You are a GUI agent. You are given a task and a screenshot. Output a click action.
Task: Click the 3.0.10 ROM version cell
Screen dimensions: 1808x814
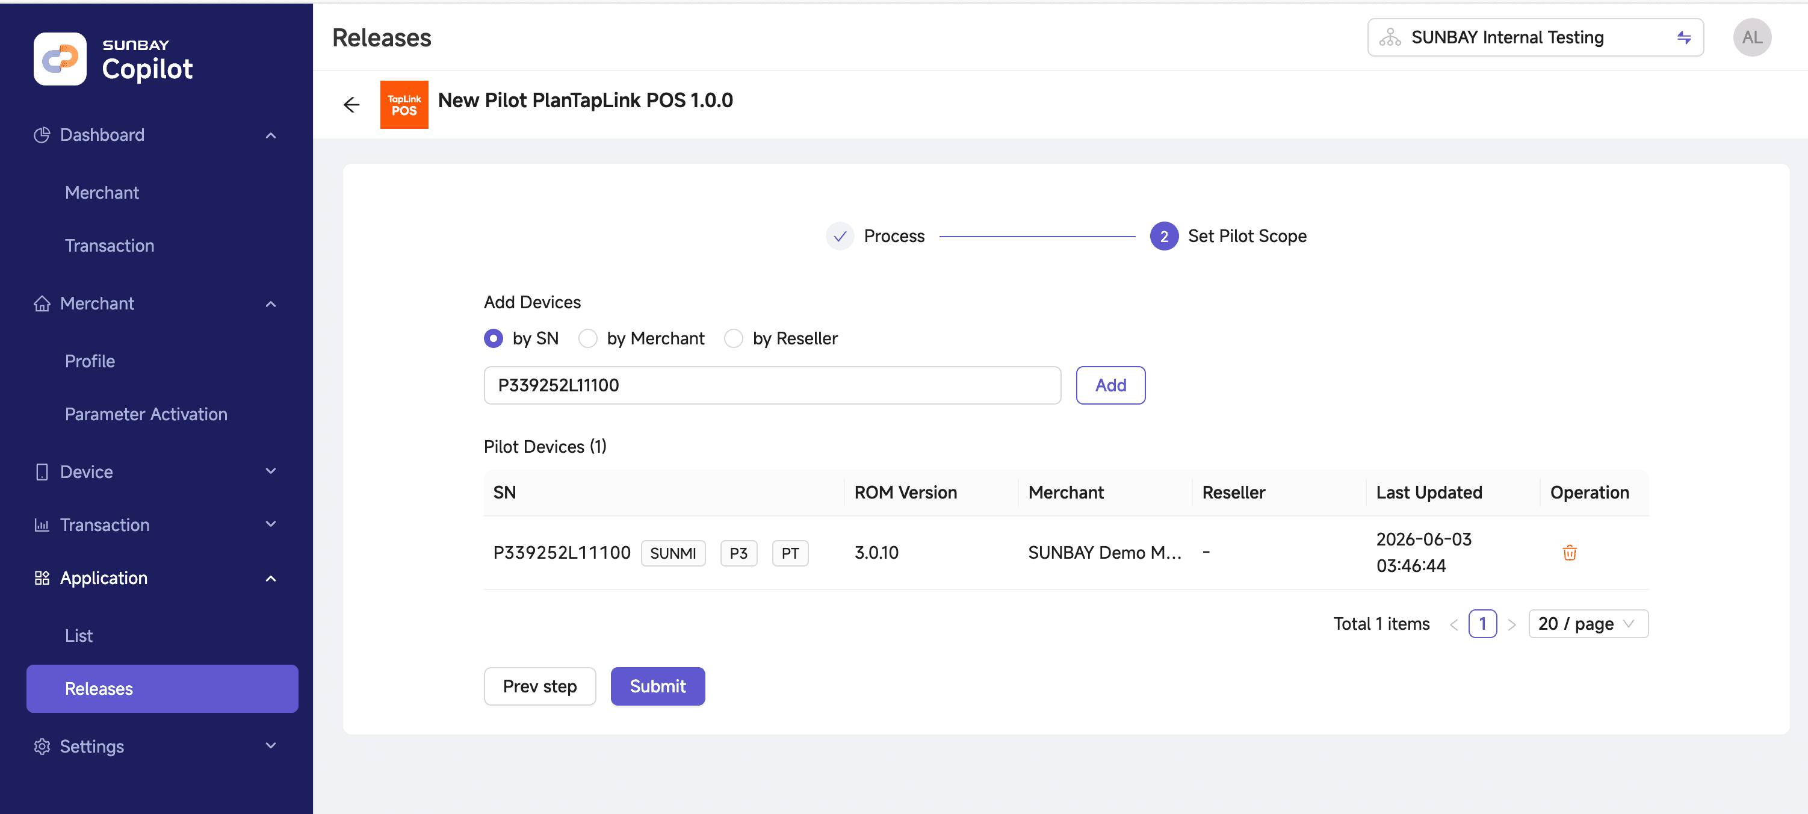click(876, 553)
